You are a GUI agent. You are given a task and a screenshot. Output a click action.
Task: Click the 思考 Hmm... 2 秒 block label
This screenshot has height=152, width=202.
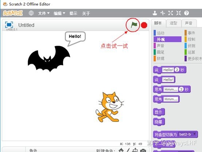pos(158,89)
